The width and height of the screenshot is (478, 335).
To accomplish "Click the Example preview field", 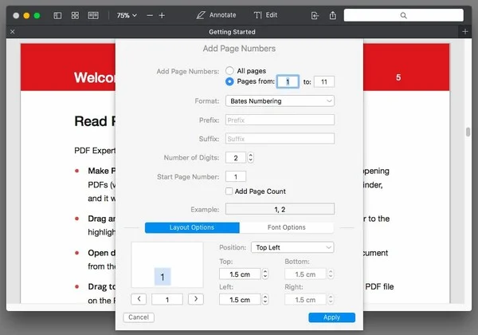I will click(x=280, y=209).
